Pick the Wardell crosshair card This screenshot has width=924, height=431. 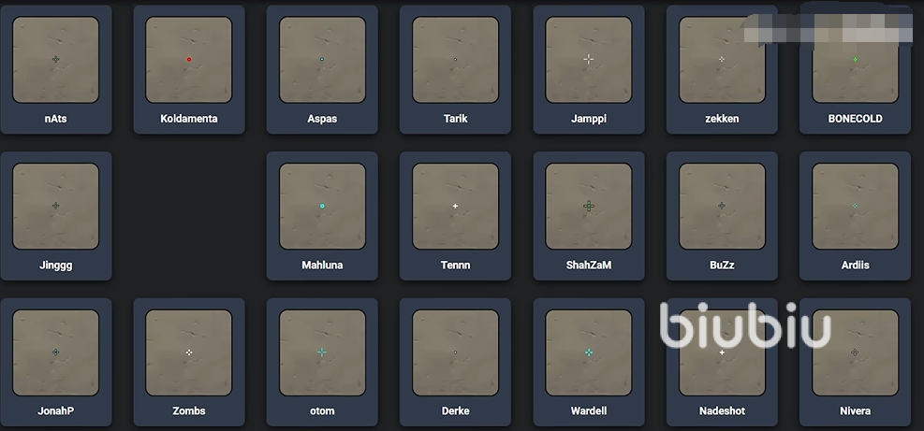[x=589, y=362]
